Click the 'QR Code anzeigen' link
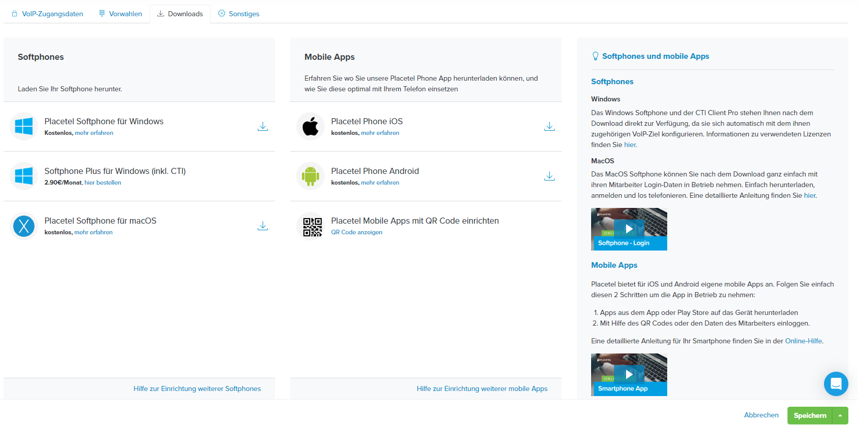The width and height of the screenshot is (858, 427). [357, 232]
